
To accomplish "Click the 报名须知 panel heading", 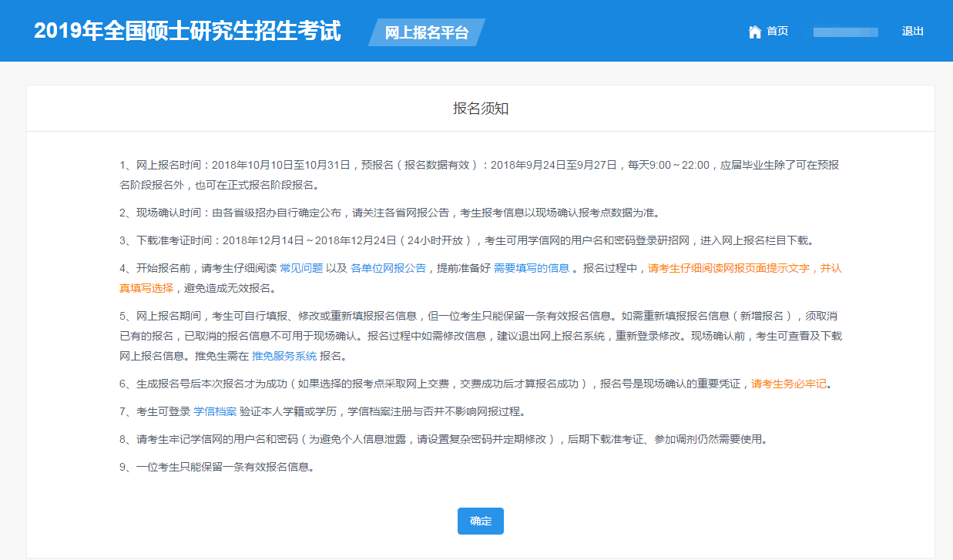I will 480,109.
